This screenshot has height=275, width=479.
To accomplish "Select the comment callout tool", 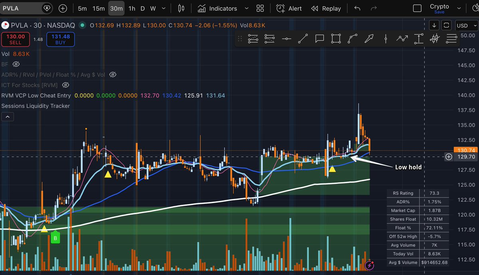I will [319, 39].
